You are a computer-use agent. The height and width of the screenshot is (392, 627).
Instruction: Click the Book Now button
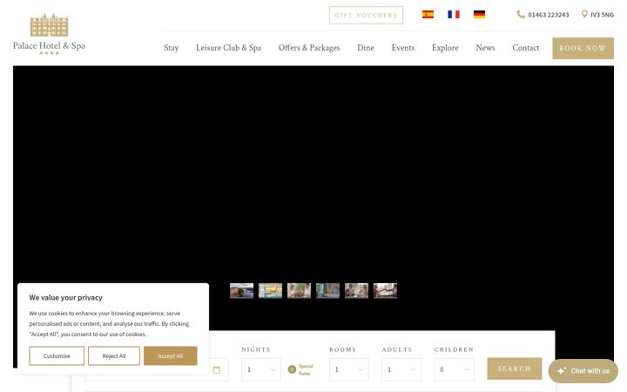(583, 48)
